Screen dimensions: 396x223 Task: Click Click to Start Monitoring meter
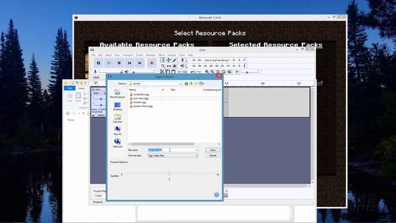[217, 60]
